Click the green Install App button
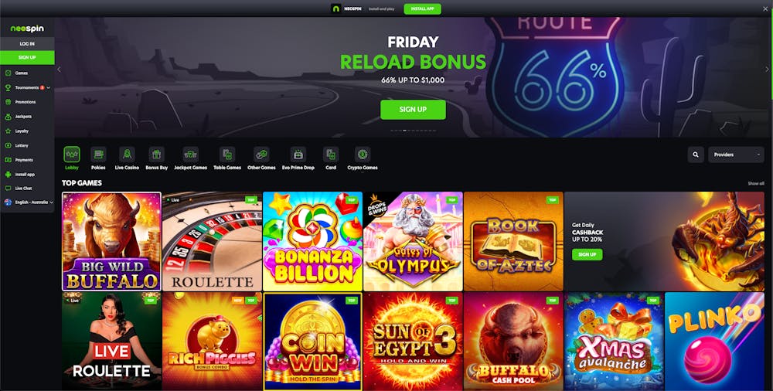Image resolution: width=773 pixels, height=391 pixels. (x=423, y=8)
